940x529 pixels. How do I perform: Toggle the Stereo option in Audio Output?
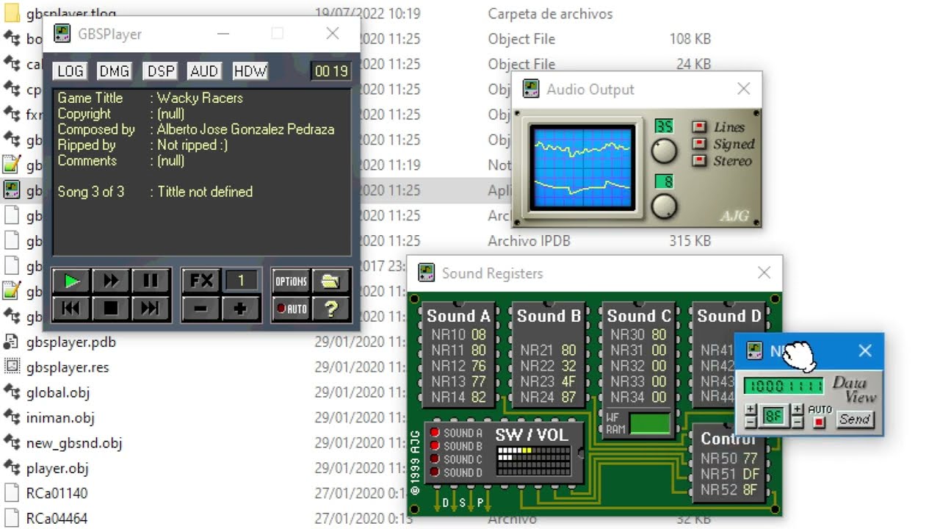[700, 161]
